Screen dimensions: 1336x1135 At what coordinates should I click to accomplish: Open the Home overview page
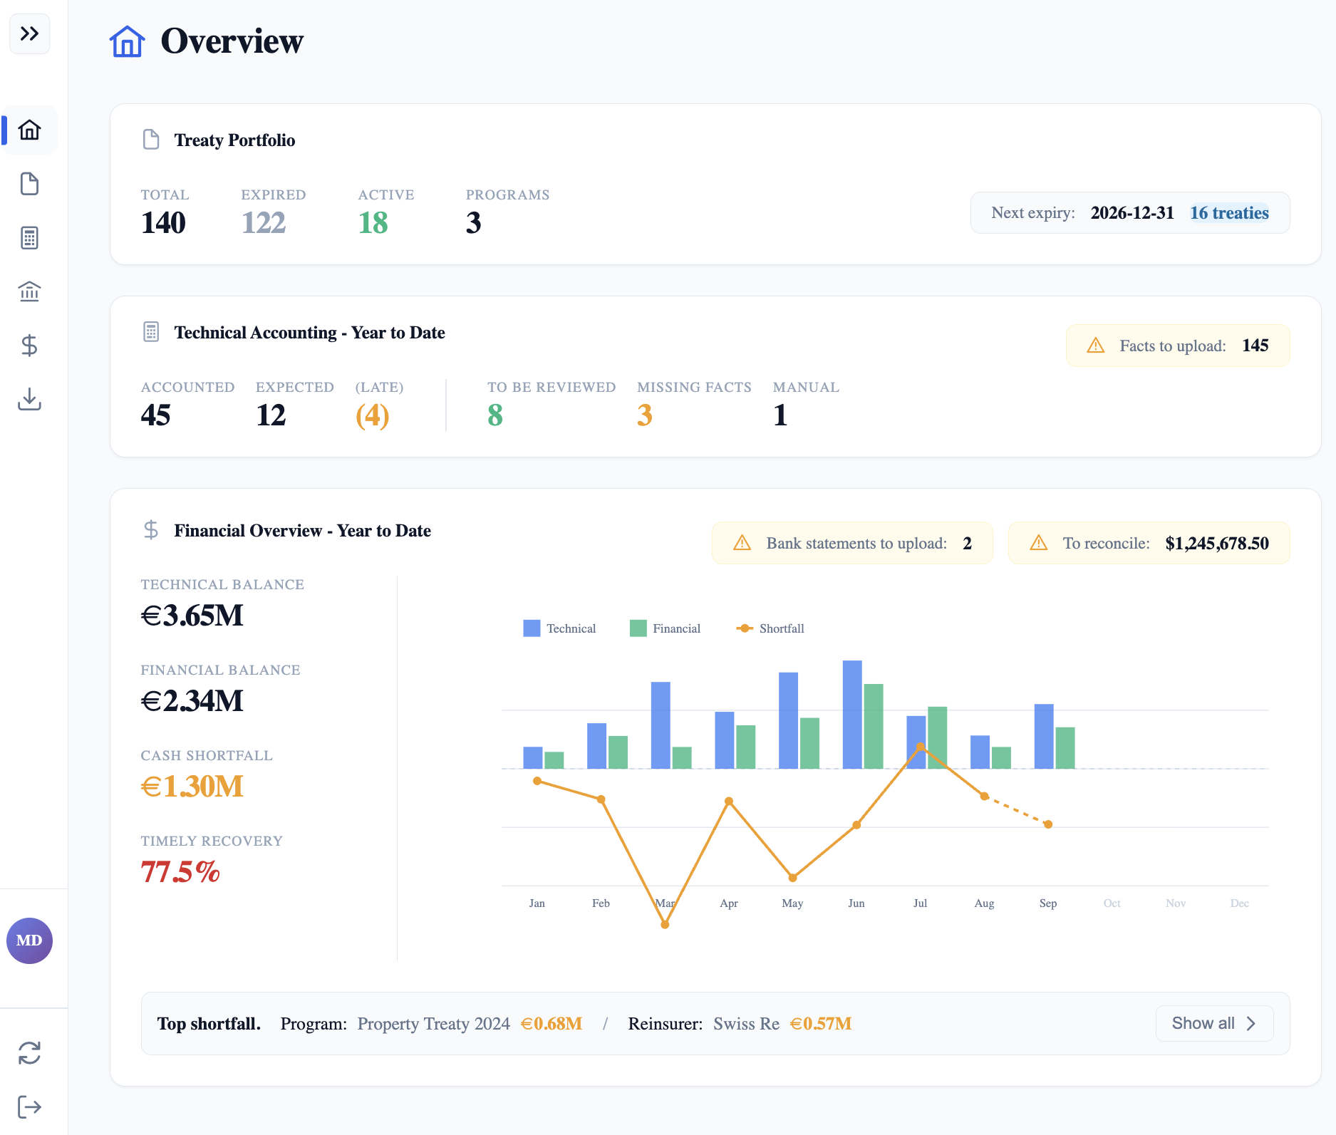(x=29, y=130)
